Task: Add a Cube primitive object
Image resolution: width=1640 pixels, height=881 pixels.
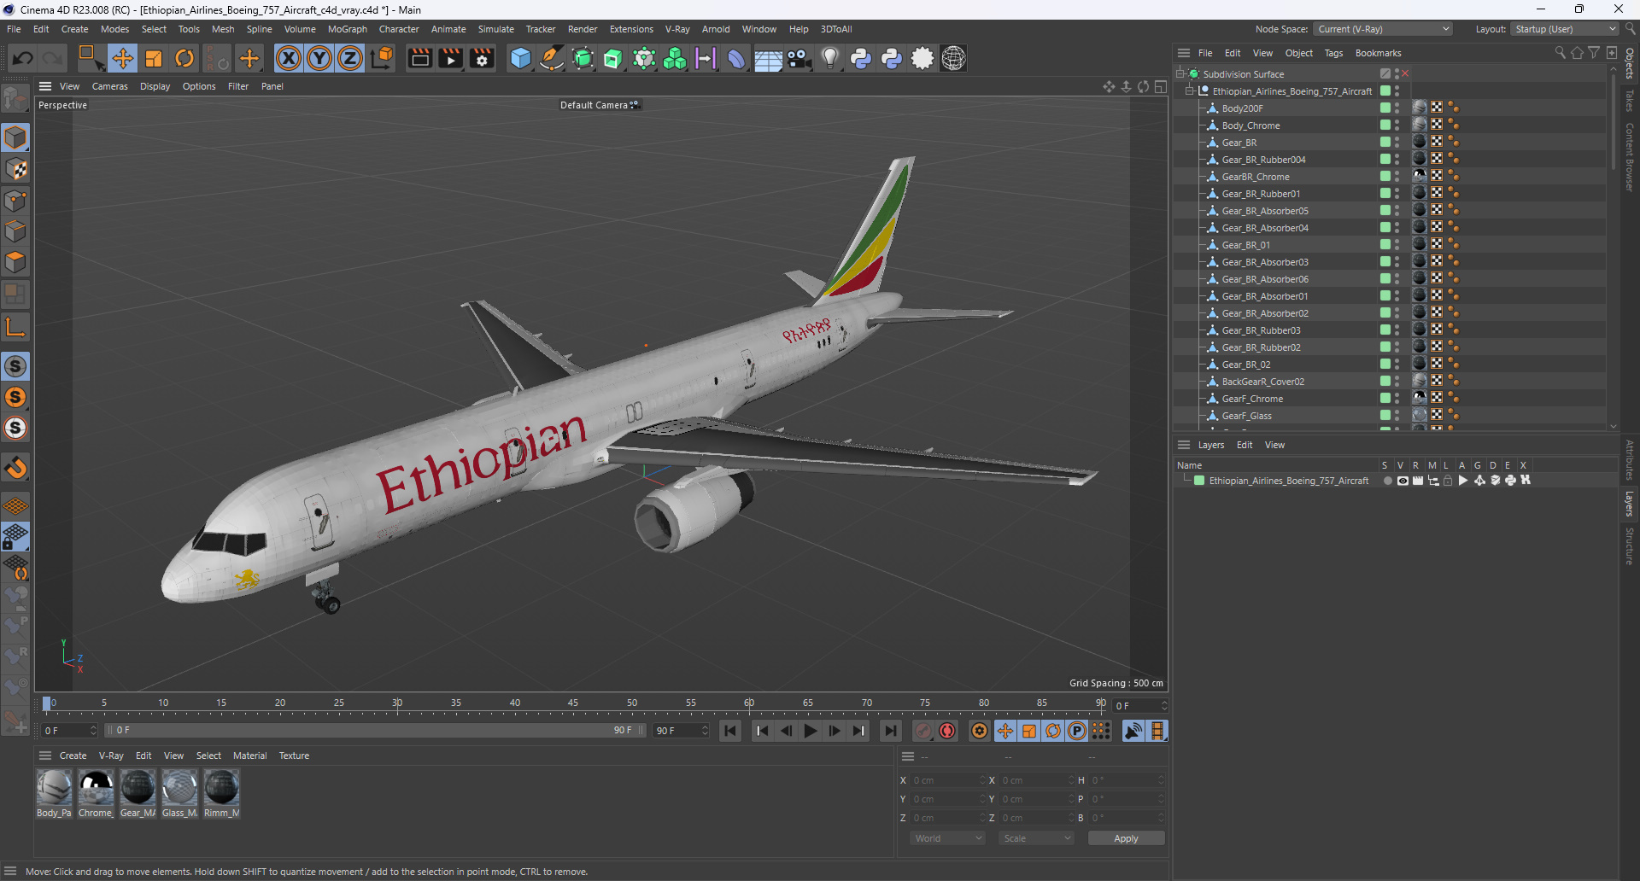Action: (520, 58)
